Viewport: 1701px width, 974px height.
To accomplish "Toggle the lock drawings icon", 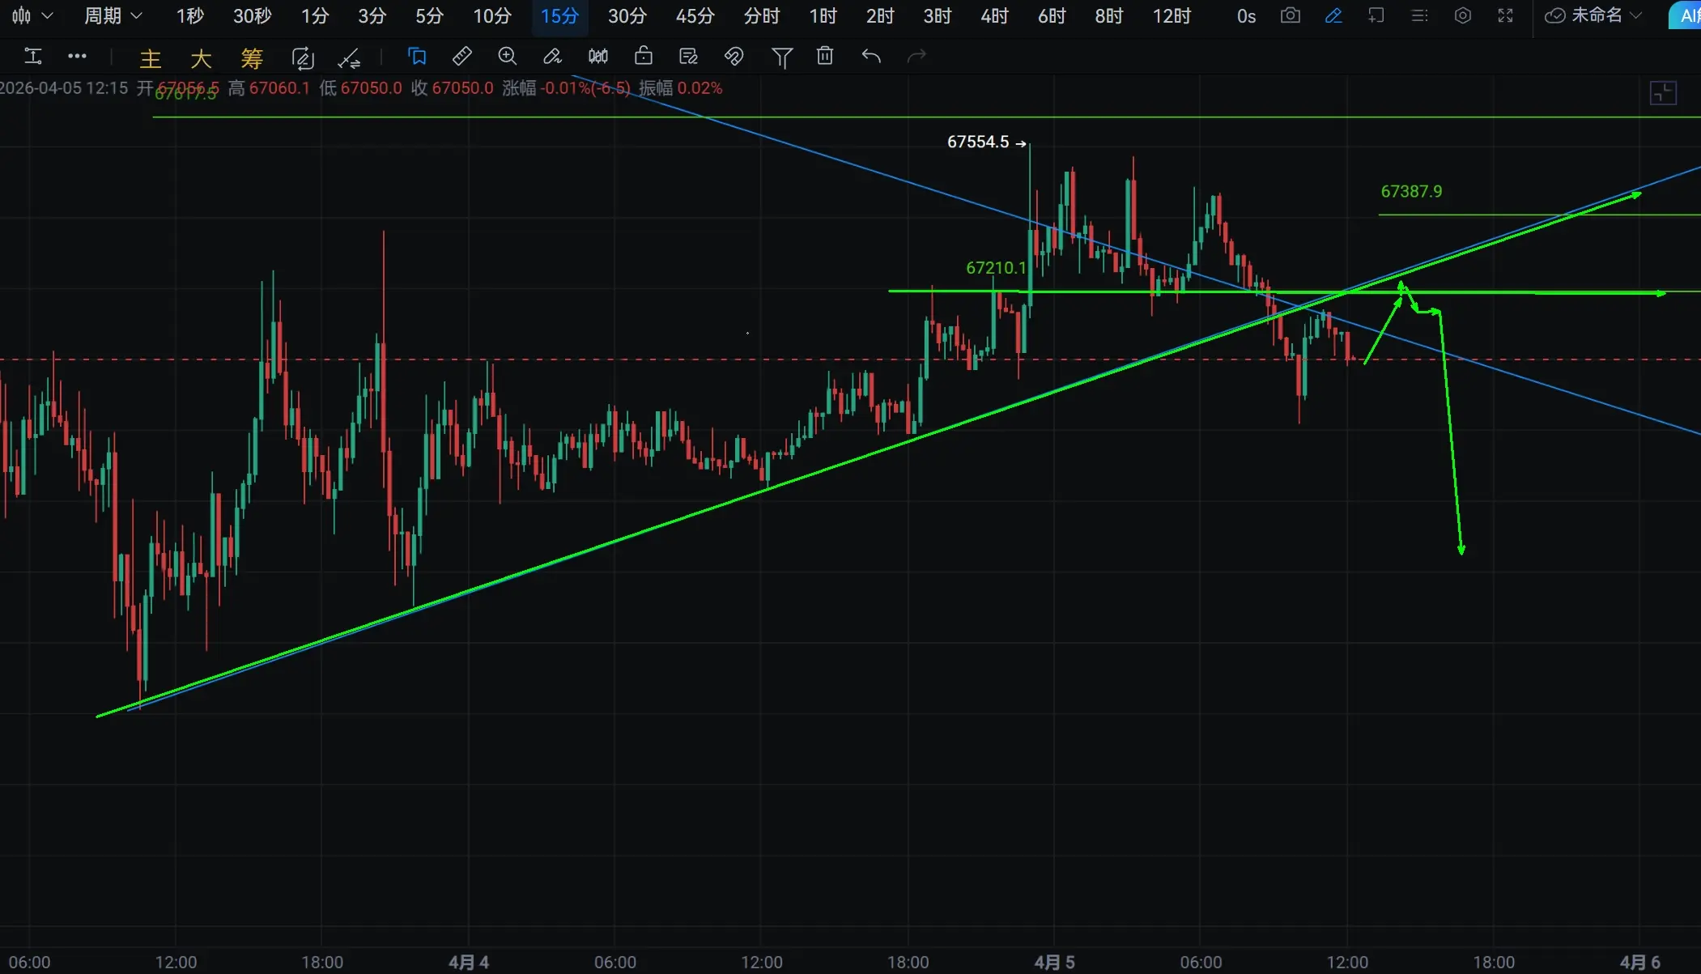I will pyautogui.click(x=644, y=57).
